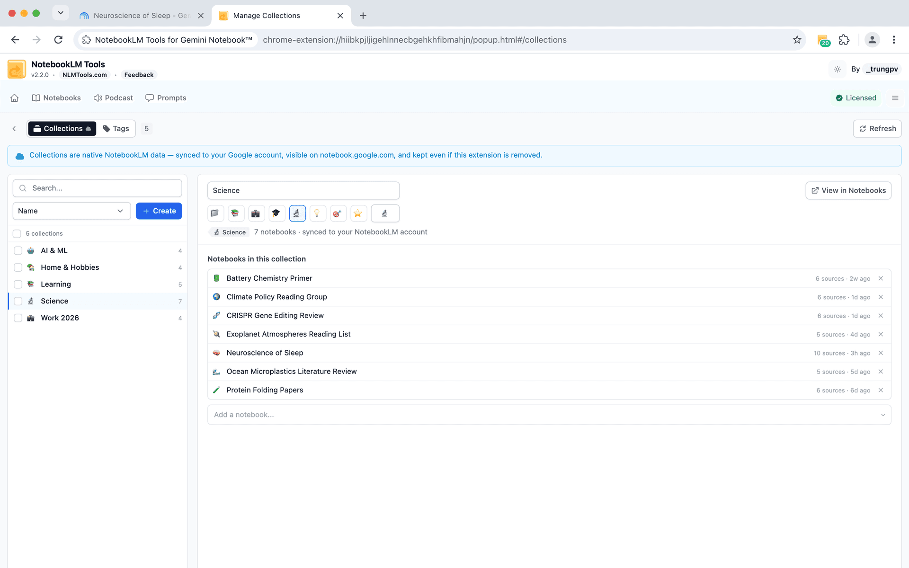Close the Manage Collections browser tab
909x568 pixels.
point(340,16)
